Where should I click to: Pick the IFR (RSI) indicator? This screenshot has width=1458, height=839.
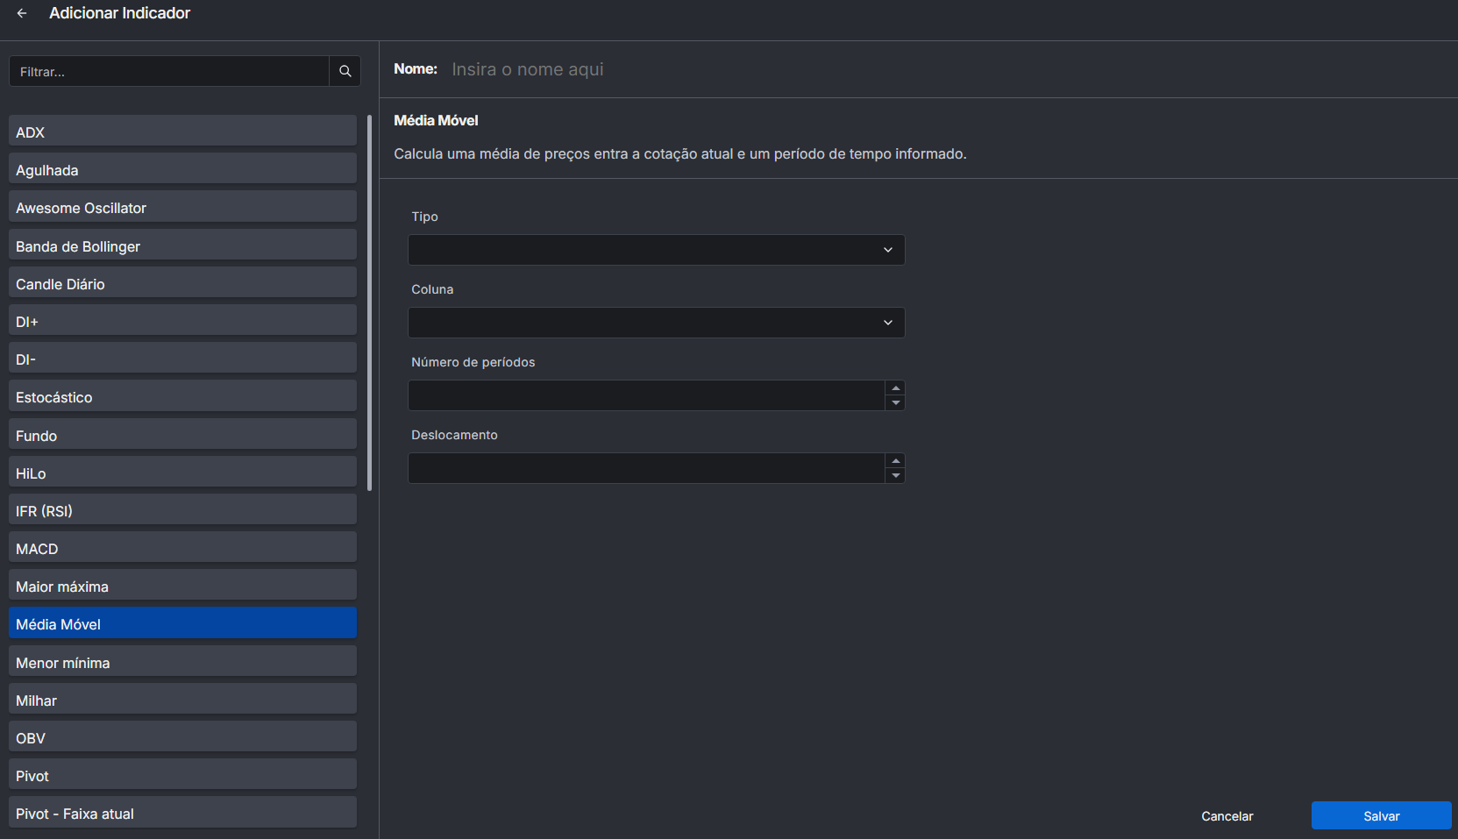click(x=182, y=511)
